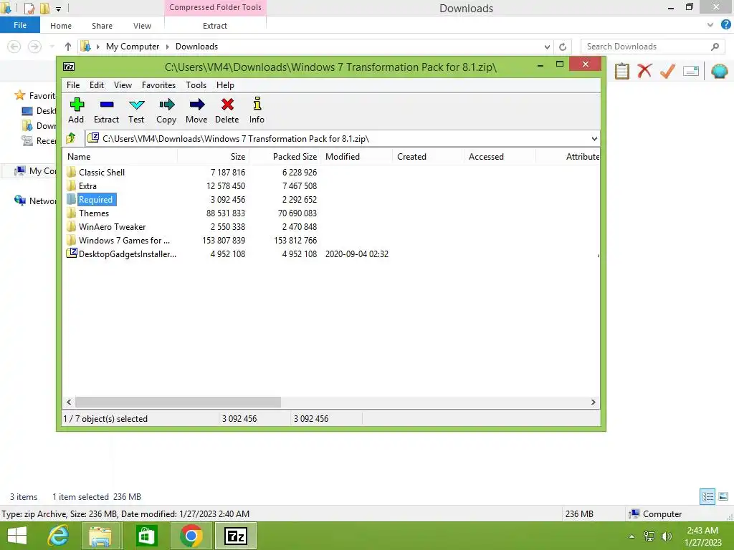734x550 pixels.
Task: Open the 7-Zip View menu
Action: click(x=123, y=85)
